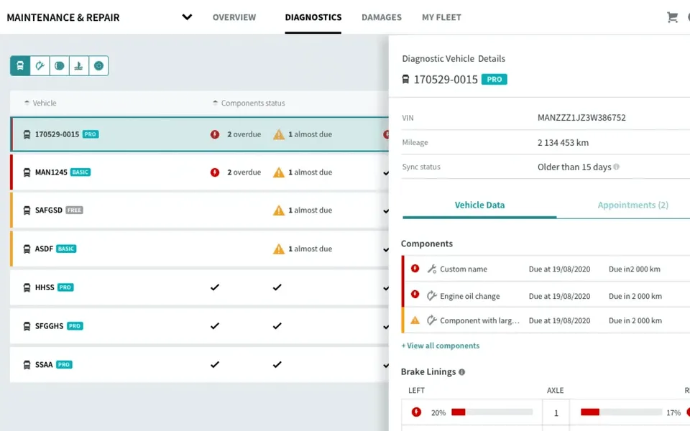Click the red overdue icon on MAN1245 row
Screen dimensions: 690x431
pyautogui.click(x=215, y=172)
